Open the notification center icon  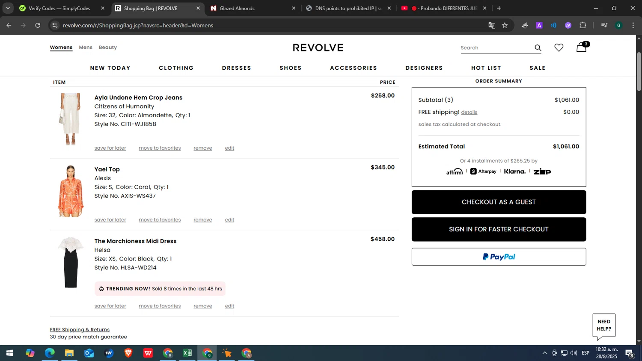(630, 353)
